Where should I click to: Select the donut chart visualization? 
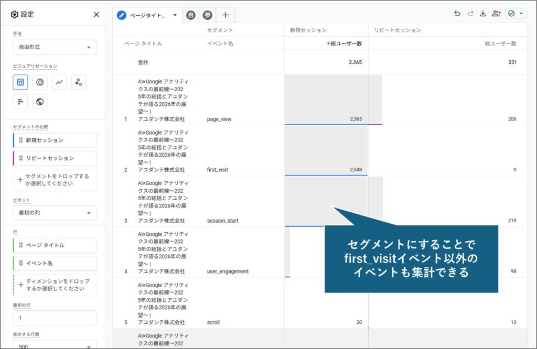pos(40,82)
